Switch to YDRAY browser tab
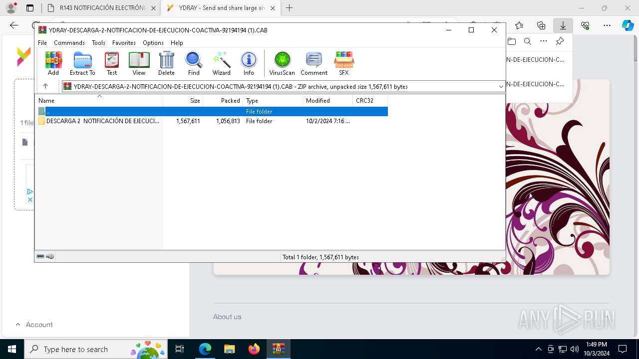Screen dimensions: 639x359 point(221,8)
